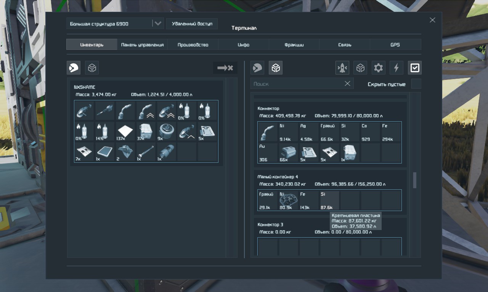Open the Панель управления tab
Image resolution: width=488 pixels, height=292 pixels.
tap(142, 44)
